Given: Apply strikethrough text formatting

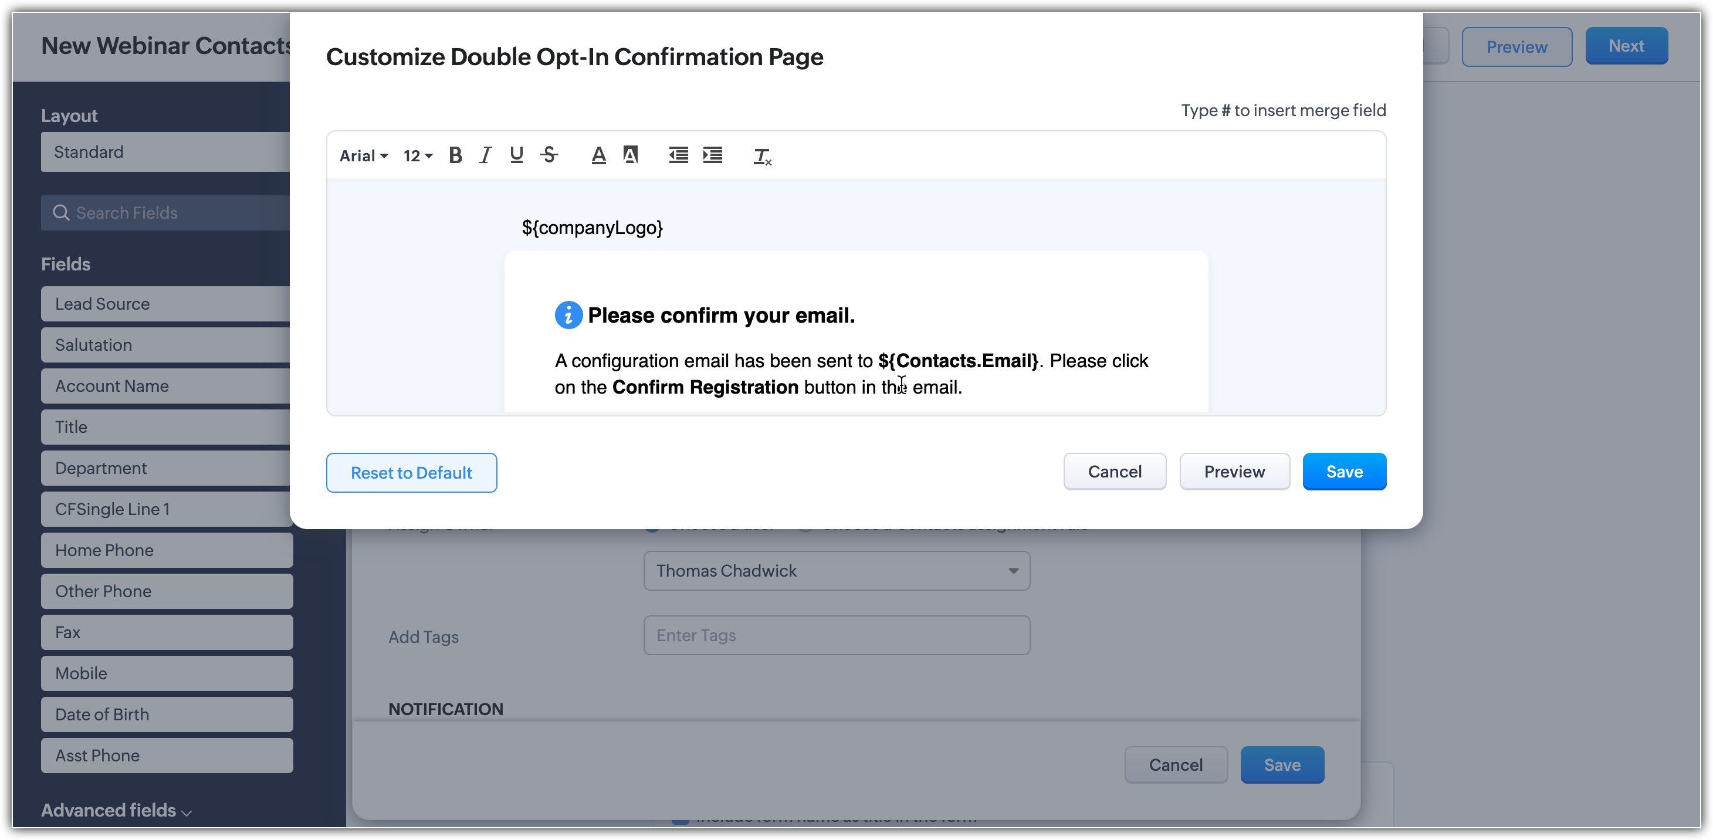Looking at the screenshot, I should coord(549,155).
